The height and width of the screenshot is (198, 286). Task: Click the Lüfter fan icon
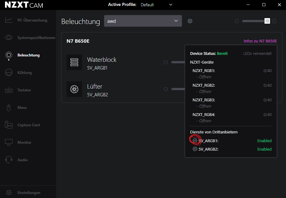click(x=74, y=89)
